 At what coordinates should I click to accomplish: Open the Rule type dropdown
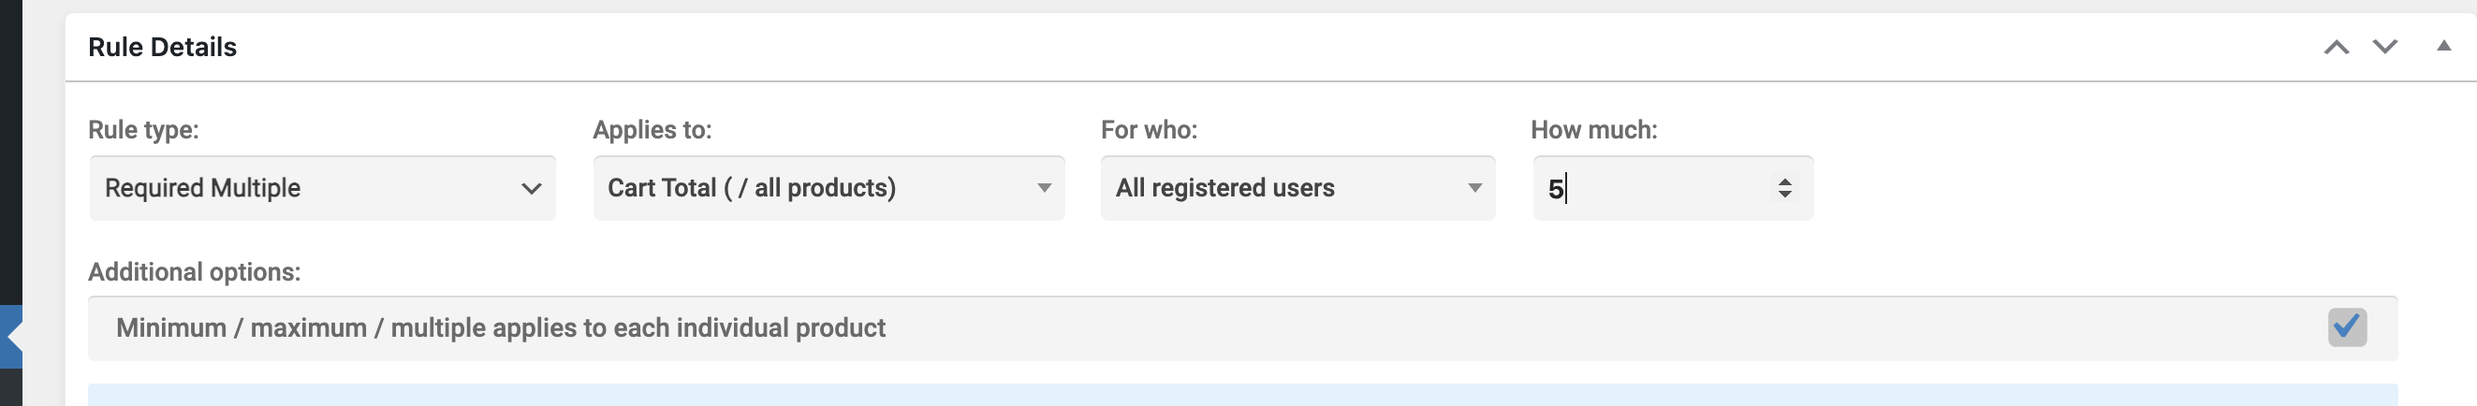321,188
